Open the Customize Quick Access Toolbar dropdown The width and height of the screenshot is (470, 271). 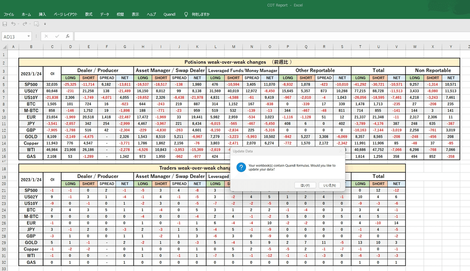point(45,24)
